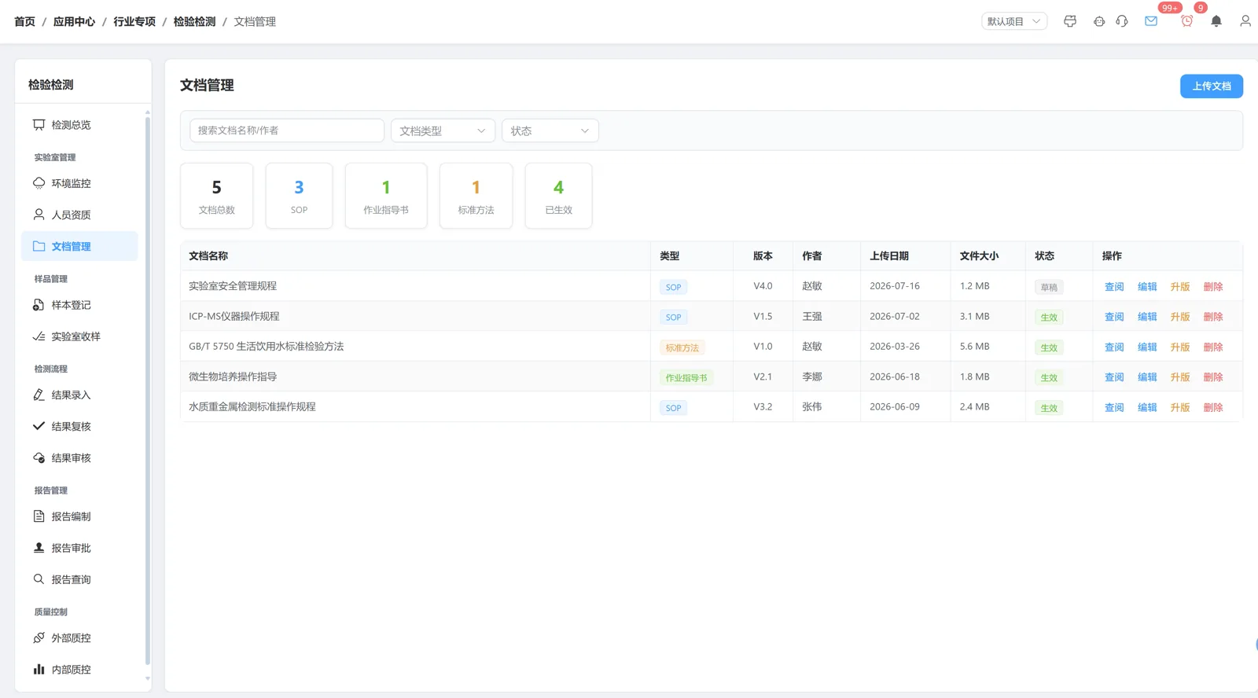Screen dimensions: 1258x698
Task: Click the 内部质控 bar chart icon
Action: click(39, 670)
